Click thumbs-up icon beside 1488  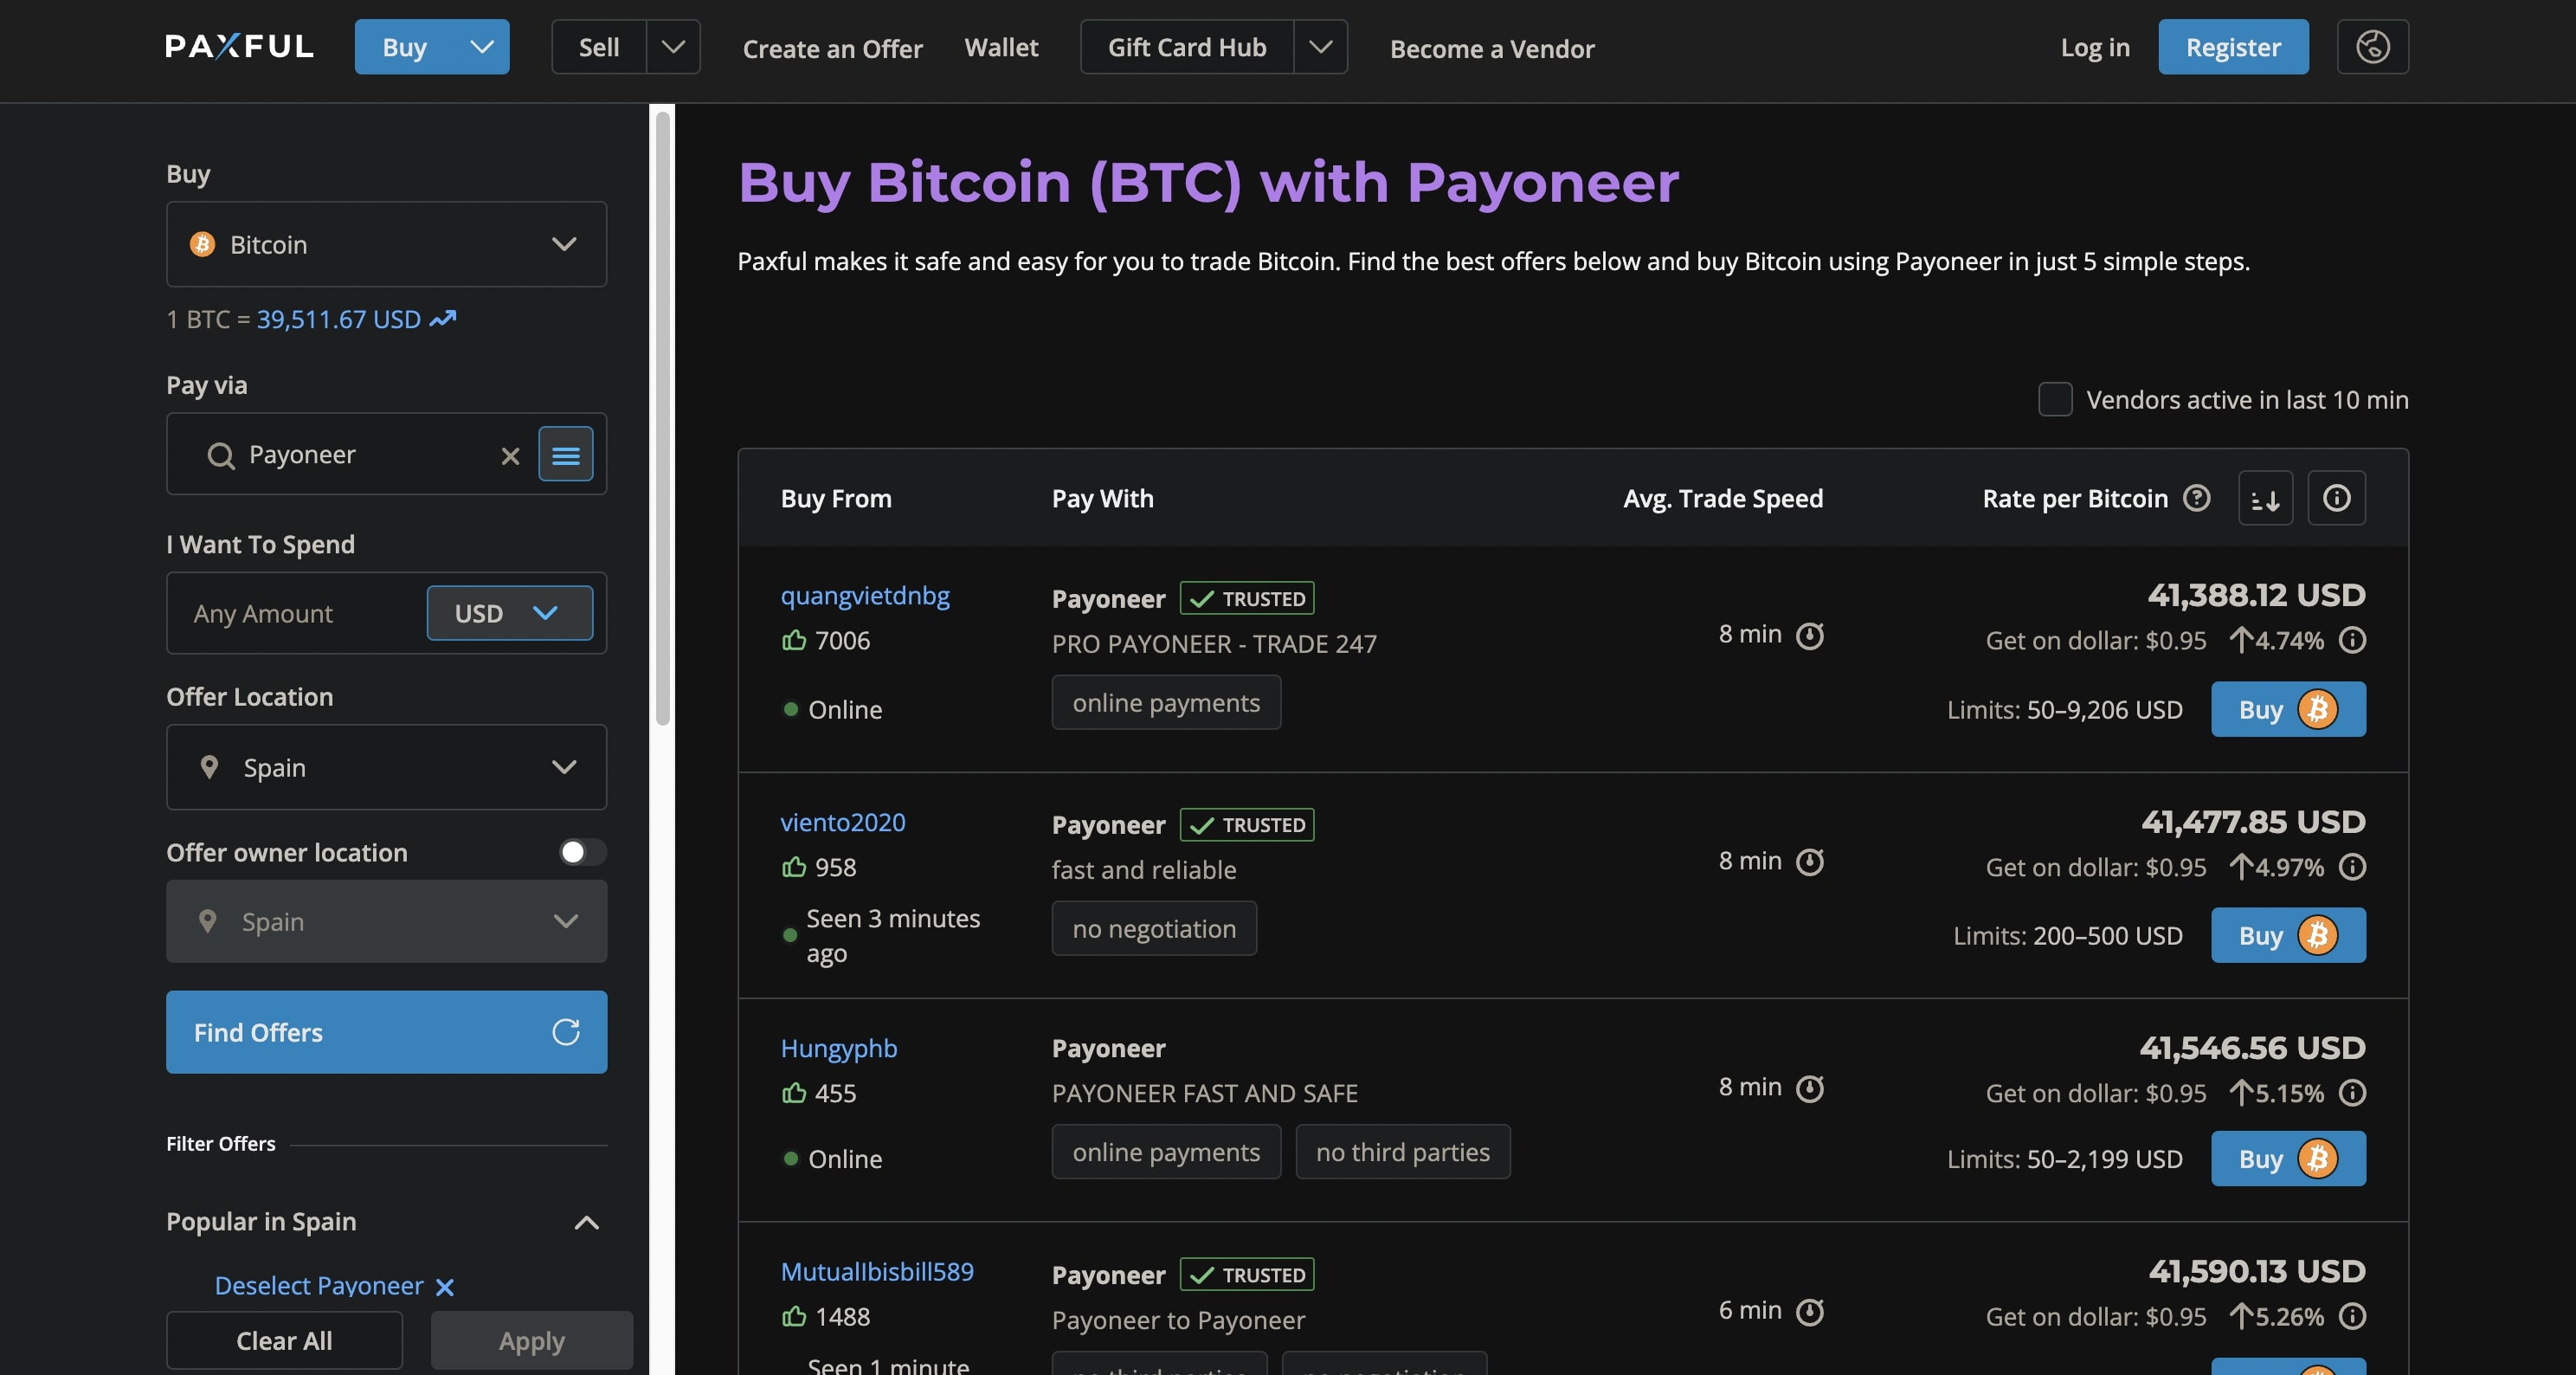point(794,1317)
